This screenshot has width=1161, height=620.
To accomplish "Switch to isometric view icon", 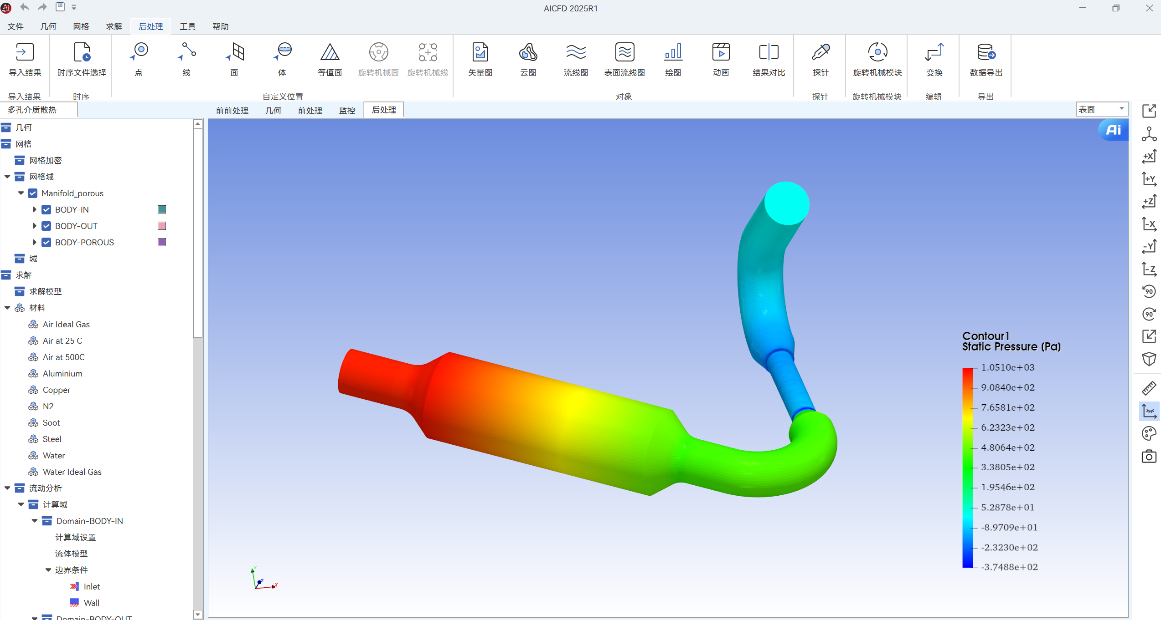I will pos(1149,359).
